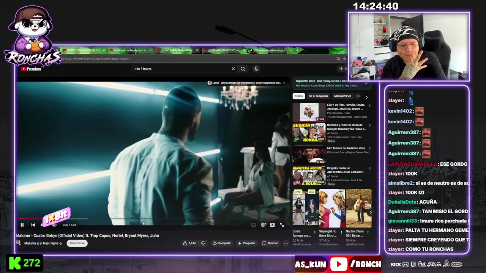Open a new browser tab with plus

coord(297,50)
